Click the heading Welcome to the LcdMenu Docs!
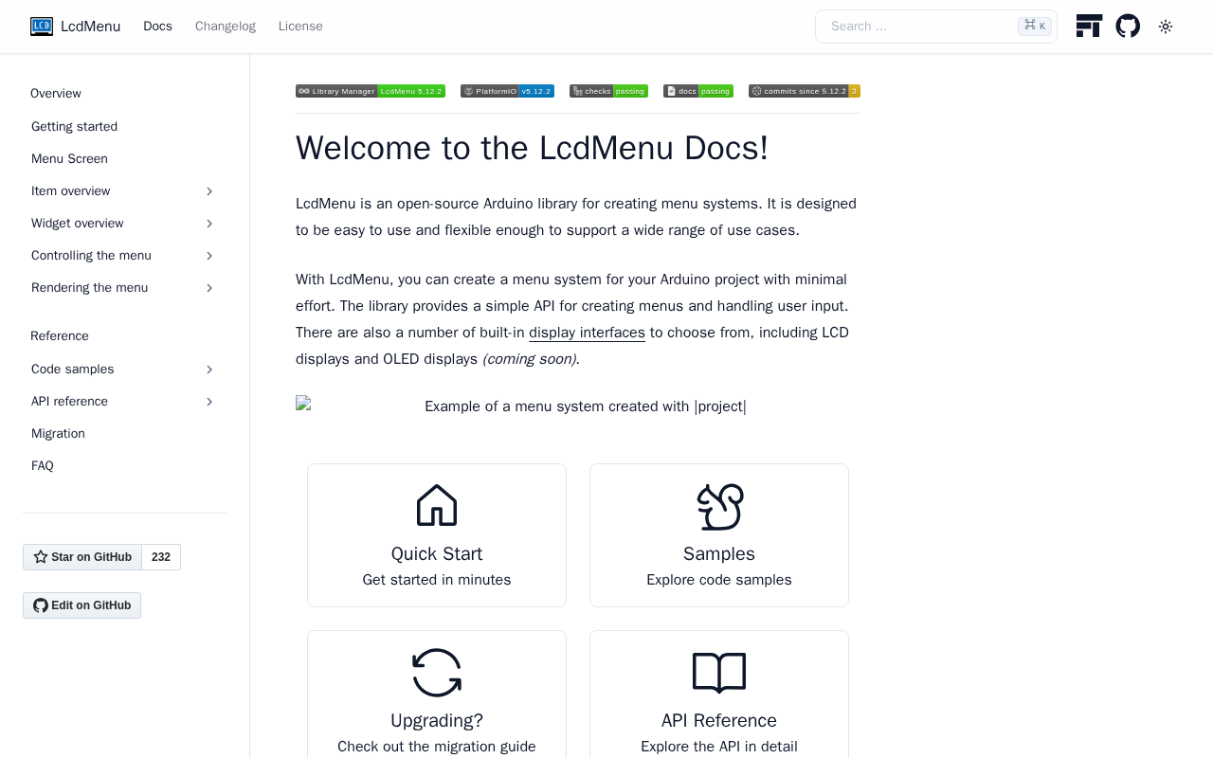This screenshot has width=1213, height=758. click(532, 148)
